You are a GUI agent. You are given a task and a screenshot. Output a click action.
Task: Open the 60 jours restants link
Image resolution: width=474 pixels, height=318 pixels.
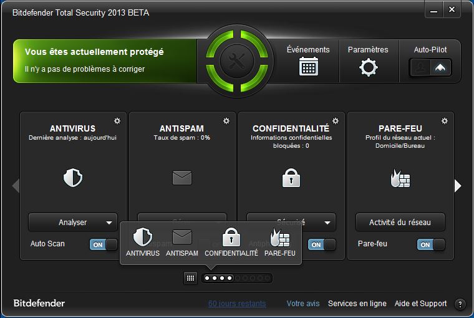237,304
